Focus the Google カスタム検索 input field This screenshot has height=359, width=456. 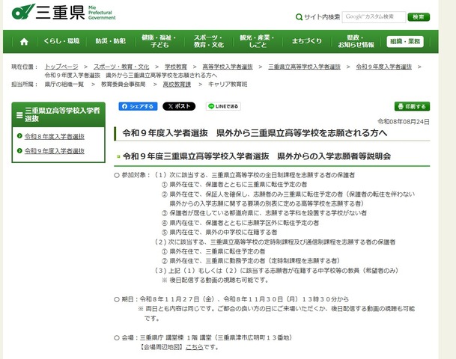click(374, 17)
